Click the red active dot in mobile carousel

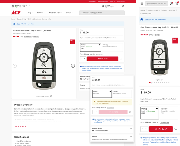click(x=150, y=83)
